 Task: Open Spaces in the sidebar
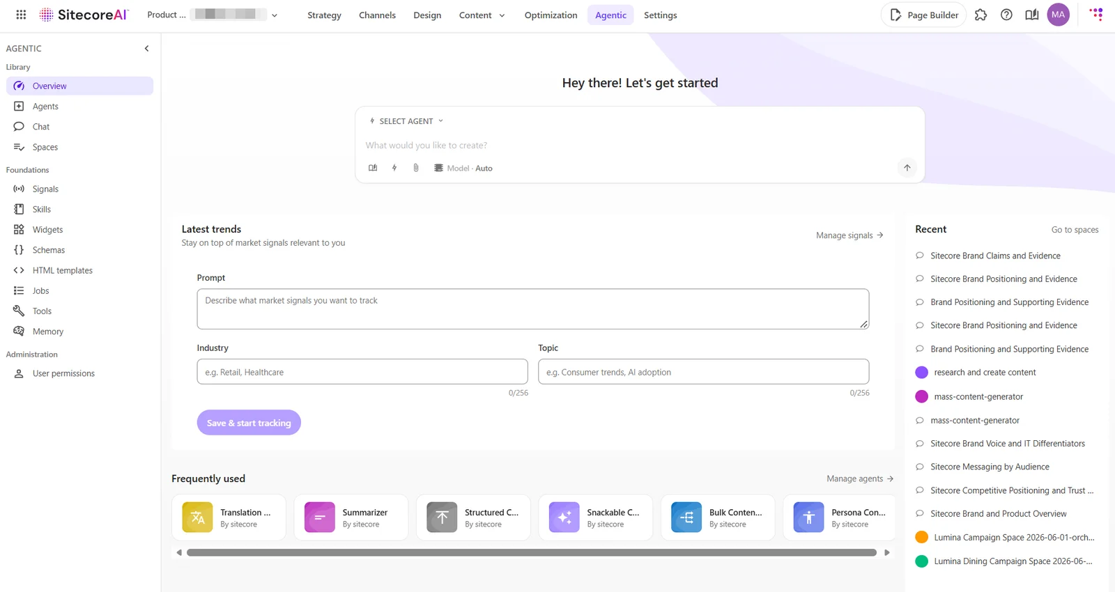pos(79,147)
